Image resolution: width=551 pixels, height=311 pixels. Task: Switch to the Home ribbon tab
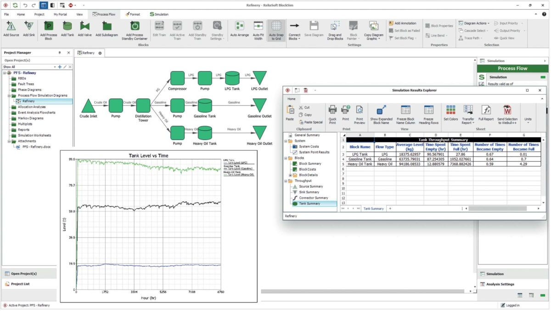tap(21, 14)
